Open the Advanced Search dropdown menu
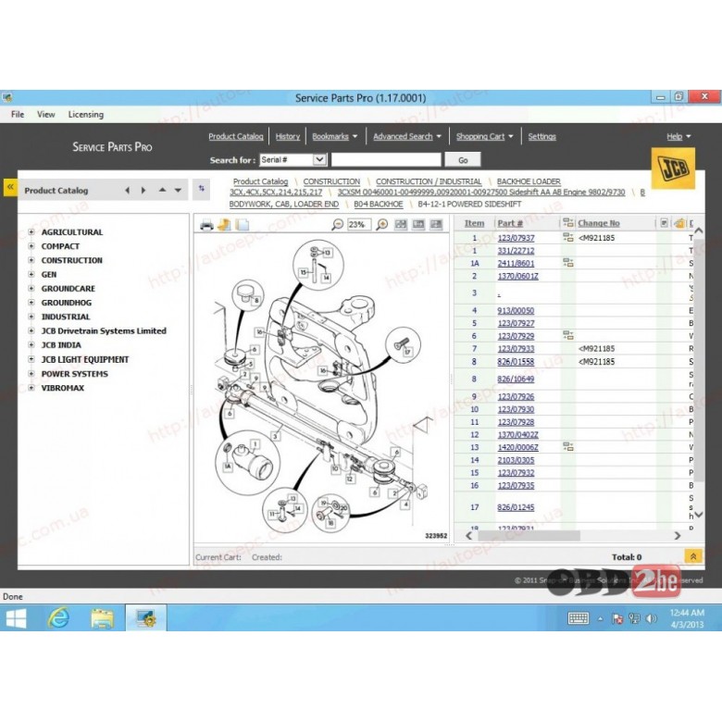The width and height of the screenshot is (722, 722). 407,136
